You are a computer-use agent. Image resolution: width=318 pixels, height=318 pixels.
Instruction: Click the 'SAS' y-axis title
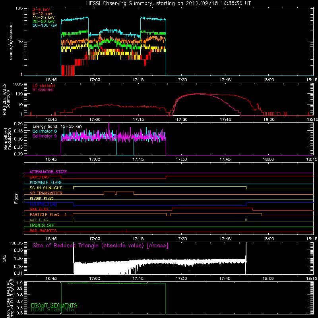4,258
